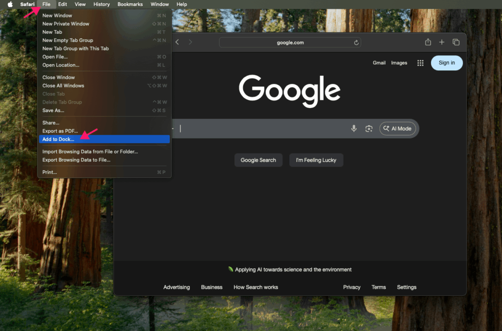This screenshot has width=502, height=331.
Task: Choose Save As… menu item
Action: tap(104, 110)
